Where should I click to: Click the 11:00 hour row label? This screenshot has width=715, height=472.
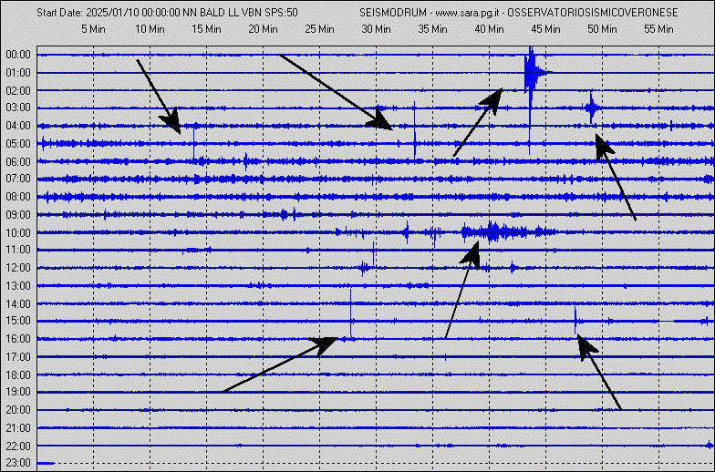point(18,250)
